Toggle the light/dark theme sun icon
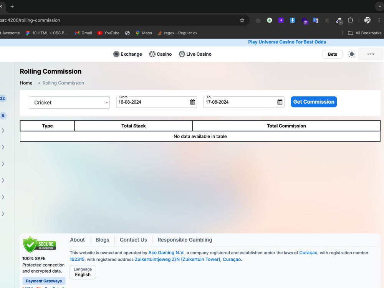The width and height of the screenshot is (384, 288). (352, 54)
